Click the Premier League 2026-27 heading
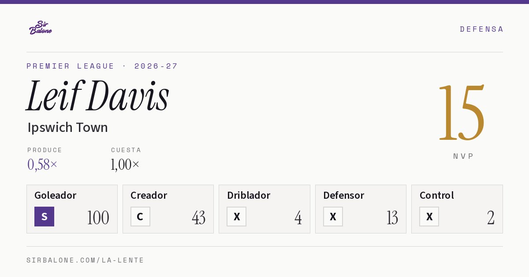Image resolution: width=529 pixels, height=277 pixels. tap(102, 66)
